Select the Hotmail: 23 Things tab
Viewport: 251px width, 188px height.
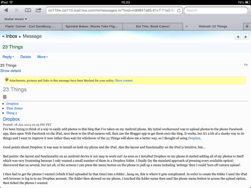pyautogui.click(x=213, y=26)
